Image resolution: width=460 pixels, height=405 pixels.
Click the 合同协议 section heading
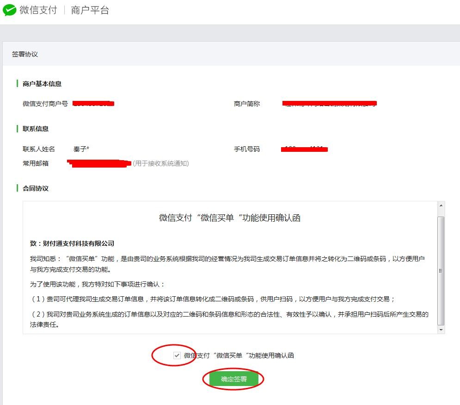(x=36, y=188)
